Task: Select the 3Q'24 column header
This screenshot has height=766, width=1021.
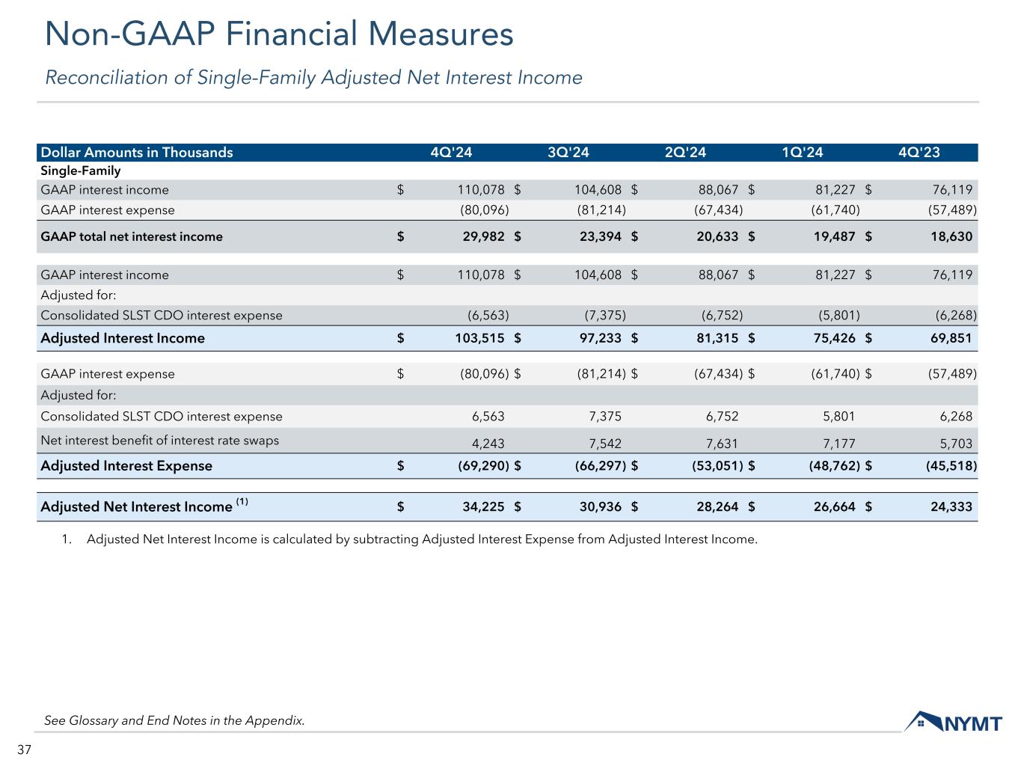Action: pos(568,153)
